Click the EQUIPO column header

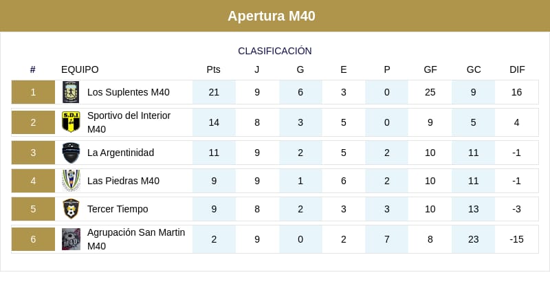[x=80, y=69]
